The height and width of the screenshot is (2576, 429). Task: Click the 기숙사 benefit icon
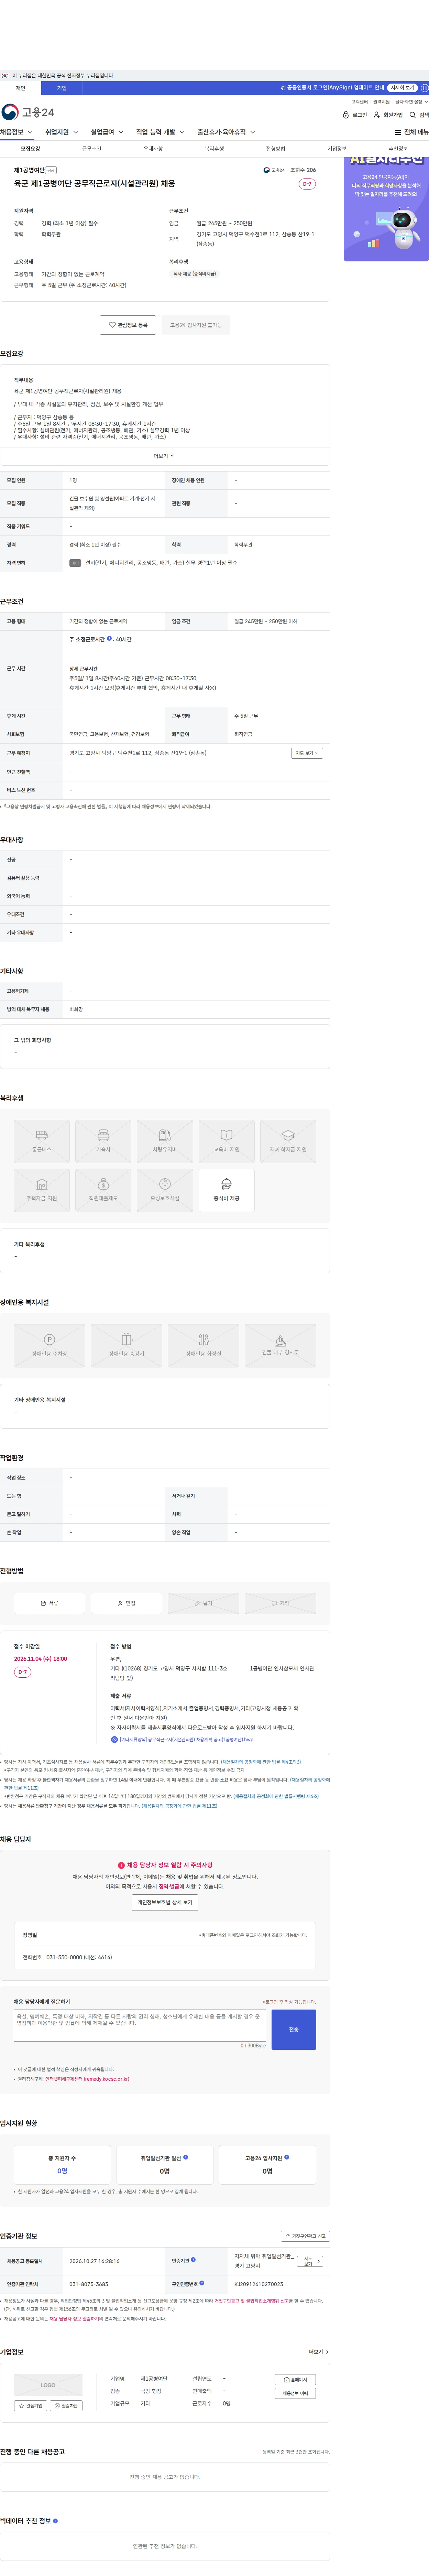pos(103,1141)
